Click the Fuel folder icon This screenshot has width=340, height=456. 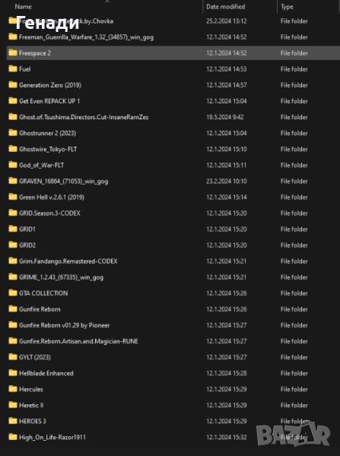(13, 68)
